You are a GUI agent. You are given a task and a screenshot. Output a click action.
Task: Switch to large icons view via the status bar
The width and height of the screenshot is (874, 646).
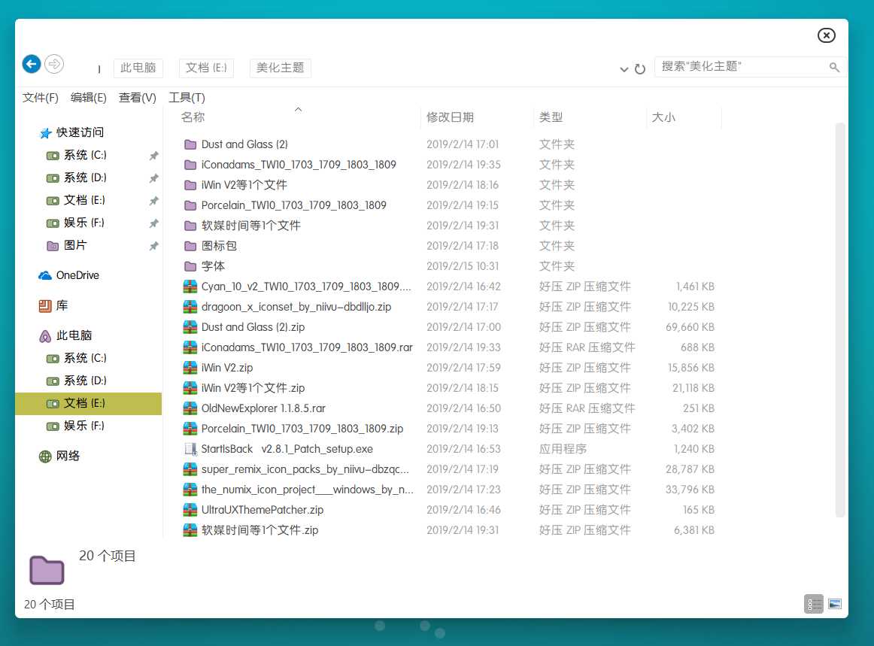(x=834, y=604)
